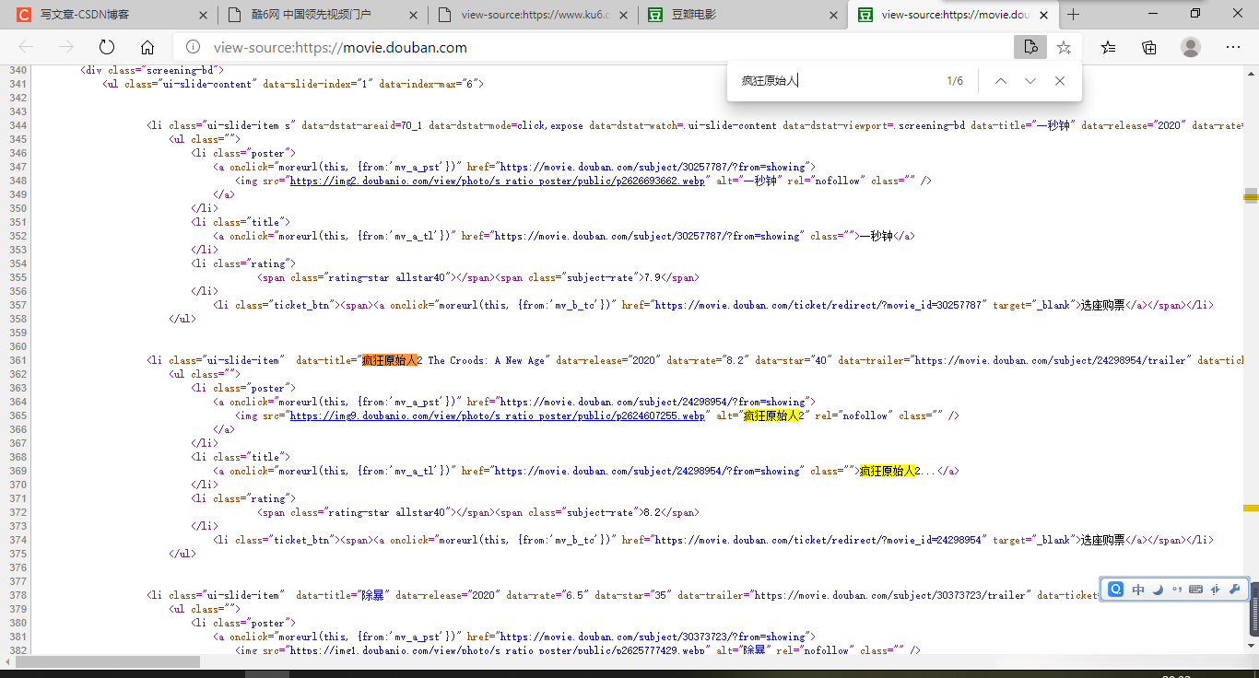Toggle the 中 Chinese/English input mode
The image size is (1259, 678).
pos(1139,590)
